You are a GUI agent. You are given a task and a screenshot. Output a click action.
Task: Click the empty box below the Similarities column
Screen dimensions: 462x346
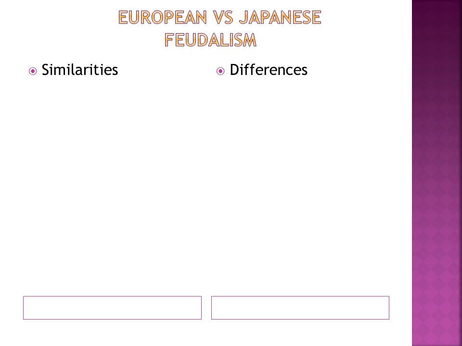112,308
